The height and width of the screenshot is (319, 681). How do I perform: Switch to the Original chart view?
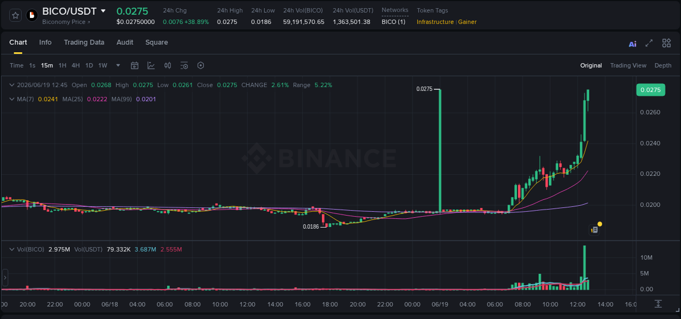[591, 65]
